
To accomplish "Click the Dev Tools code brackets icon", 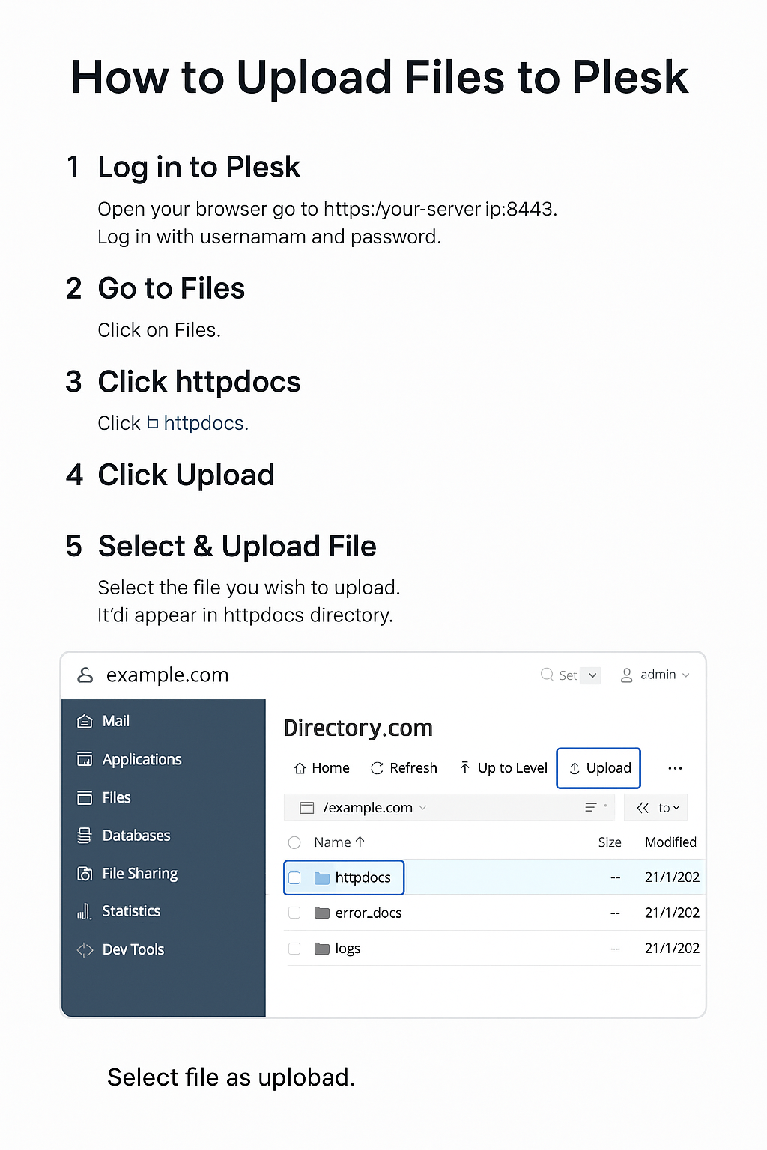I will click(x=85, y=950).
